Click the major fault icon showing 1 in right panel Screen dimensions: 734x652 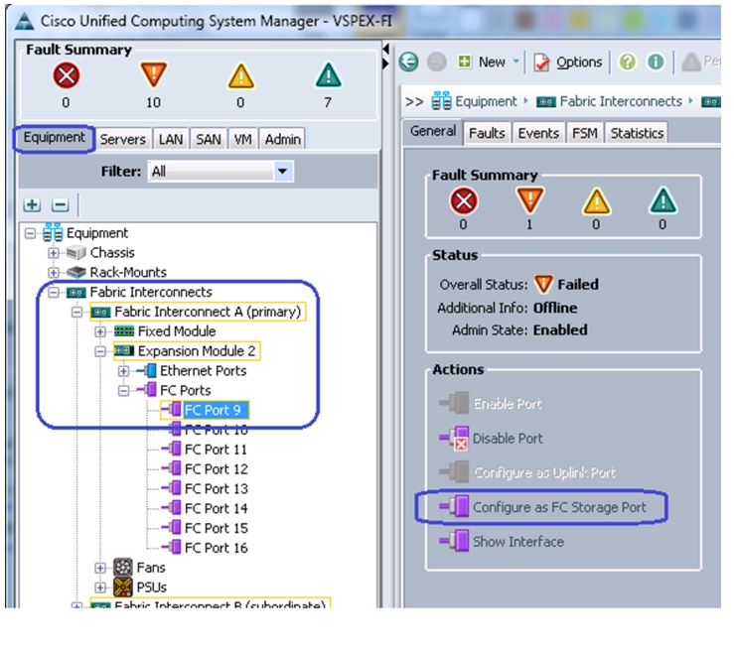(530, 201)
